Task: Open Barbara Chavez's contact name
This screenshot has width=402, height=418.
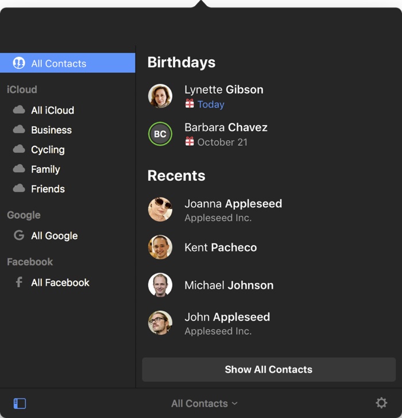Action: tap(226, 127)
